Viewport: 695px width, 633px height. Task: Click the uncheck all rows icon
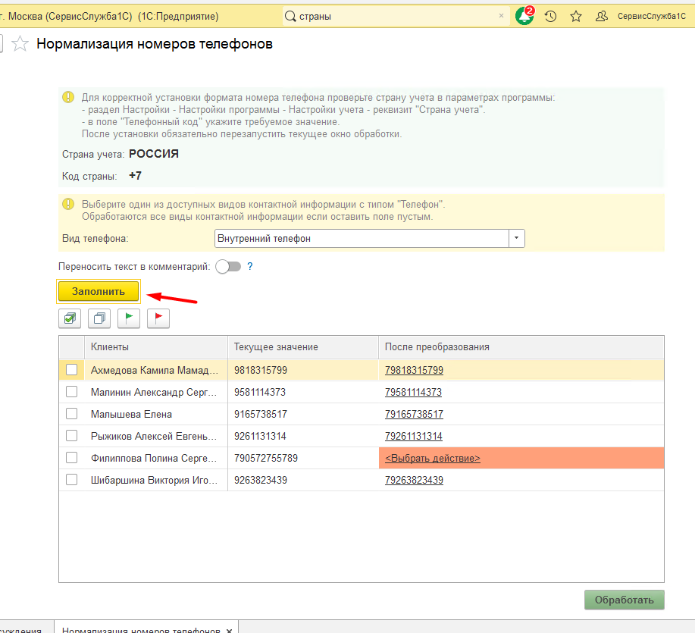tap(99, 318)
